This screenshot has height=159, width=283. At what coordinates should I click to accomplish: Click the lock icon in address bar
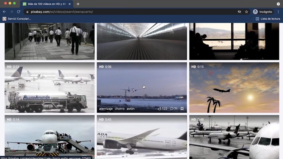[x=27, y=12]
